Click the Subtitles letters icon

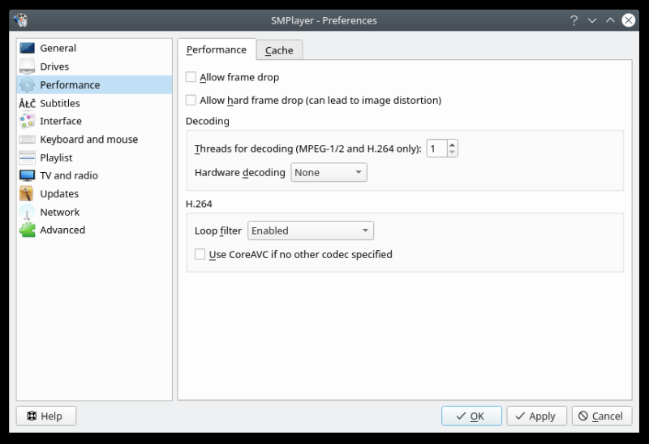pos(28,103)
